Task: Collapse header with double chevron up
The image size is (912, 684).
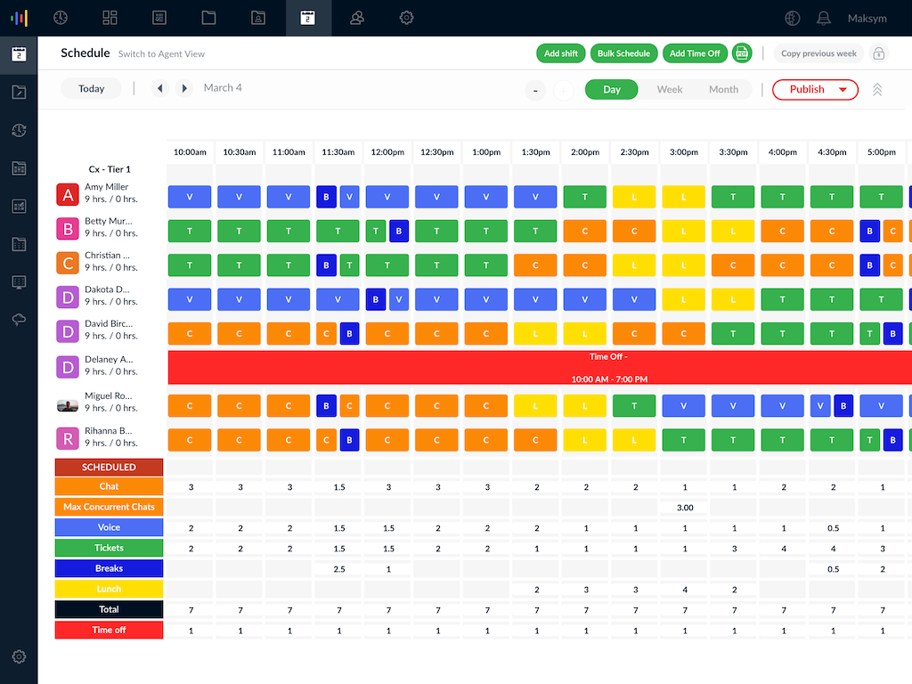Action: tap(877, 89)
